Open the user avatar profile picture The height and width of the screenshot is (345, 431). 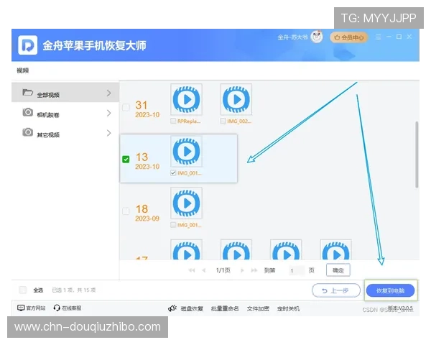317,37
